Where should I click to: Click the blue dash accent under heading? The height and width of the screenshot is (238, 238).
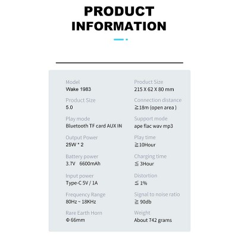click(118, 39)
